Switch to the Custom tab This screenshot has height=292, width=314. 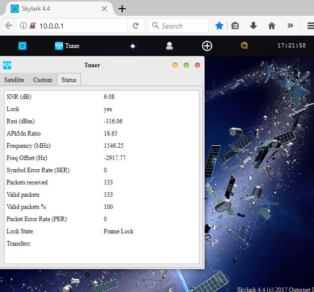coord(43,80)
